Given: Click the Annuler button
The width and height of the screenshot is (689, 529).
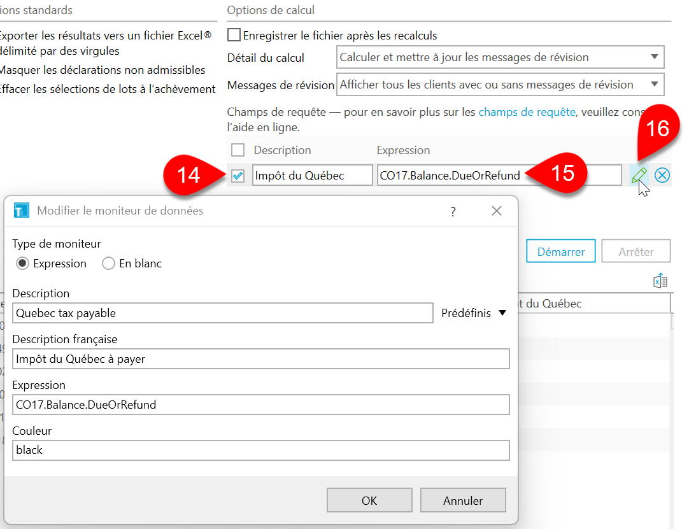Looking at the screenshot, I should pyautogui.click(x=463, y=500).
